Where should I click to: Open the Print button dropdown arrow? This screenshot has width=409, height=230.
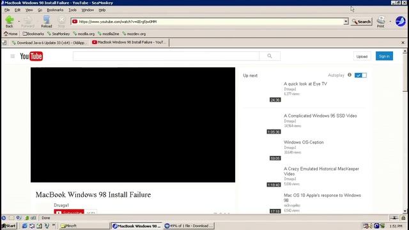390,21
